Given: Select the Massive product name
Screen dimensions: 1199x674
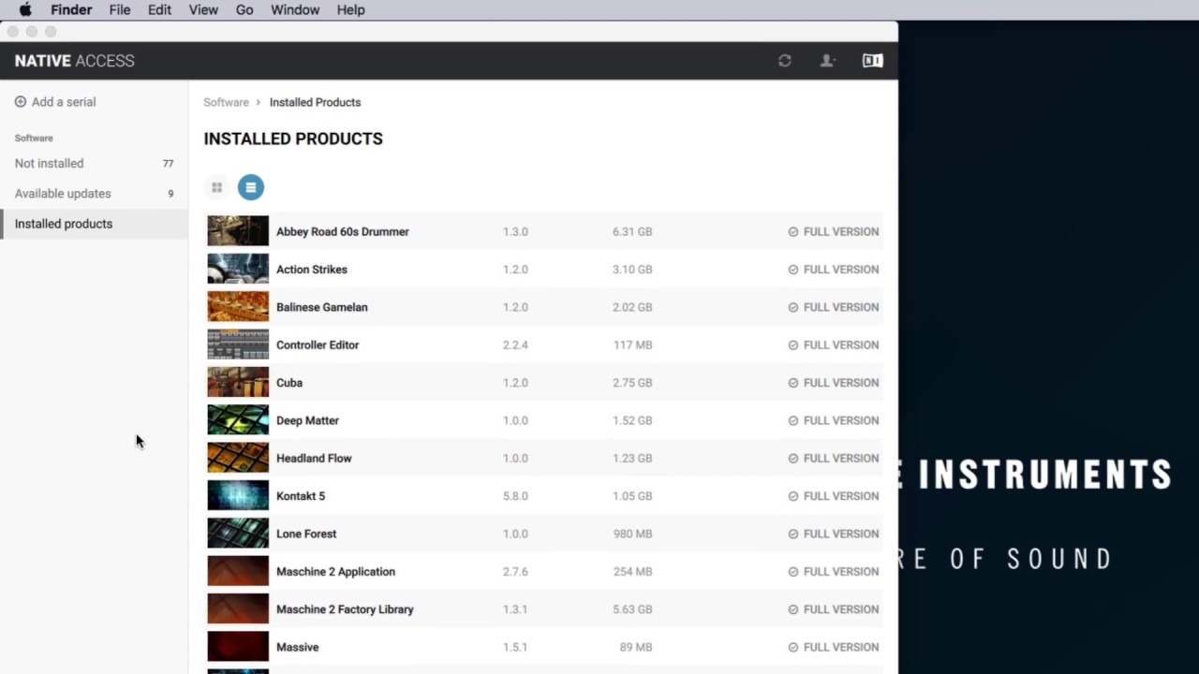Looking at the screenshot, I should point(298,647).
